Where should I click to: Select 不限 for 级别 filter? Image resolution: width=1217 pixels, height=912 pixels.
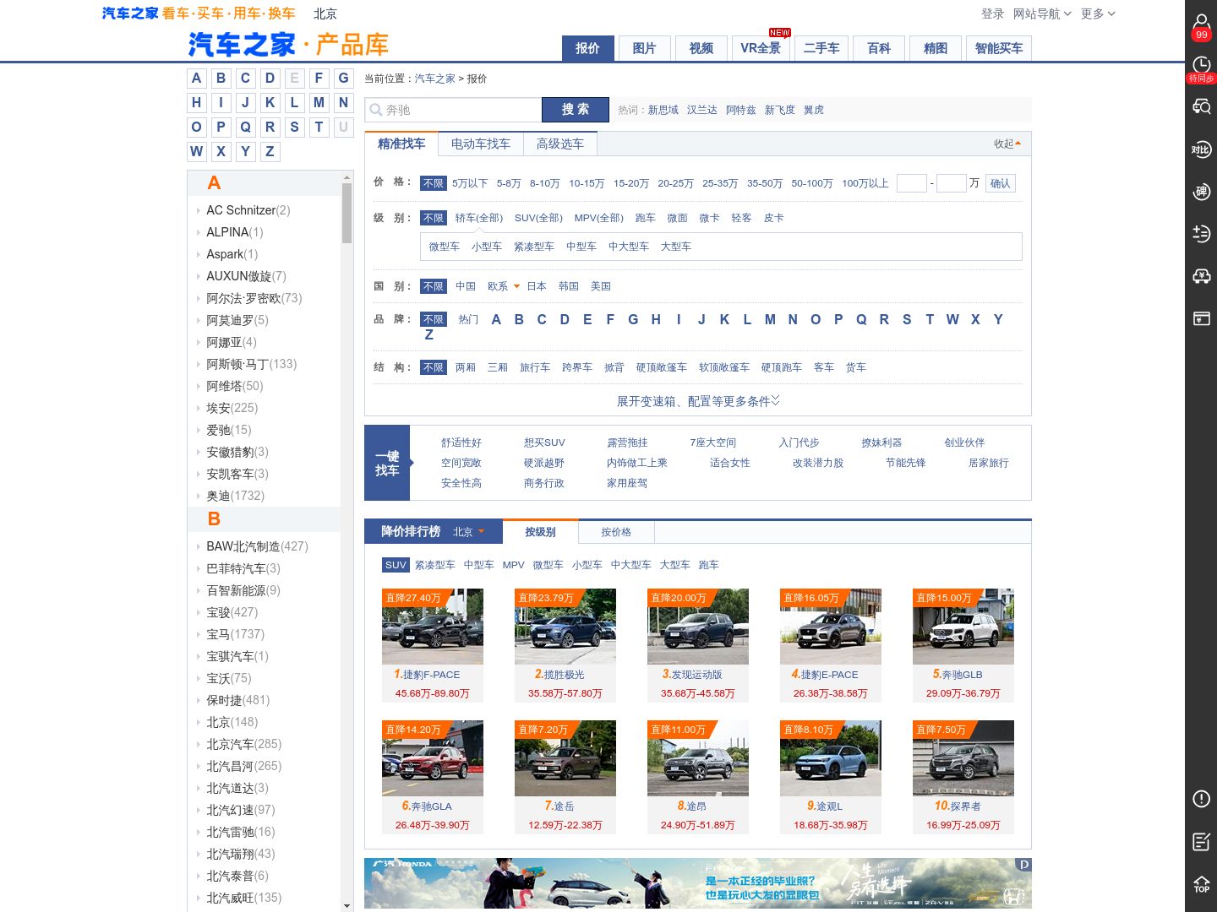tap(434, 218)
